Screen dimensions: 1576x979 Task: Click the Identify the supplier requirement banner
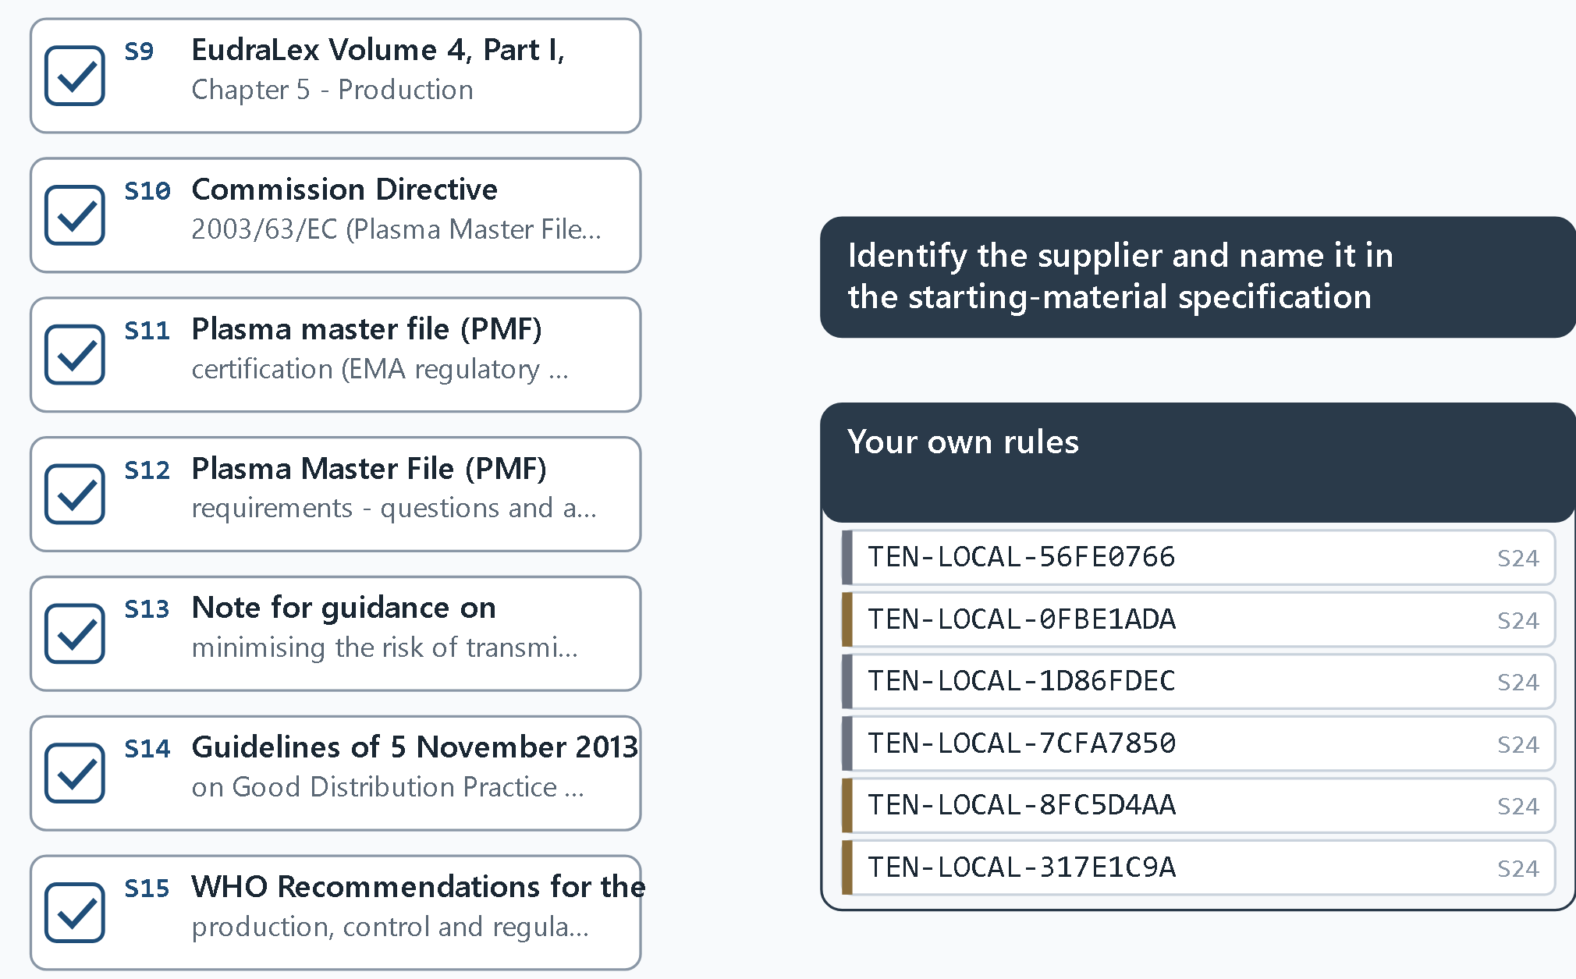(x=1198, y=277)
